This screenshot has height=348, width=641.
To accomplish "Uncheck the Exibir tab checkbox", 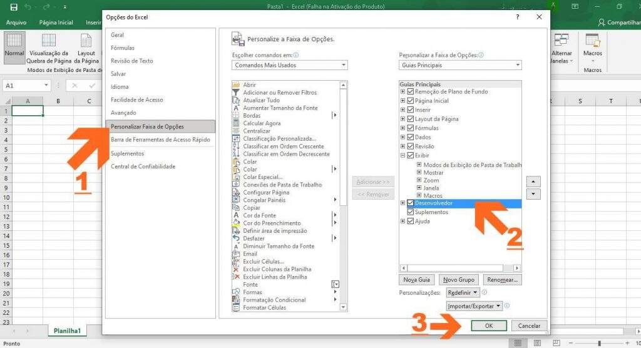I will 411,155.
